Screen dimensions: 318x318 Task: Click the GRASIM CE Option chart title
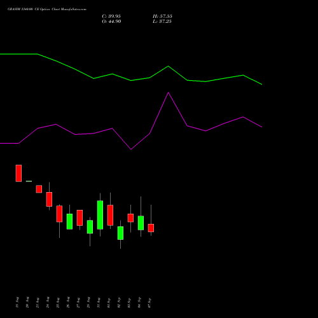tap(47, 10)
